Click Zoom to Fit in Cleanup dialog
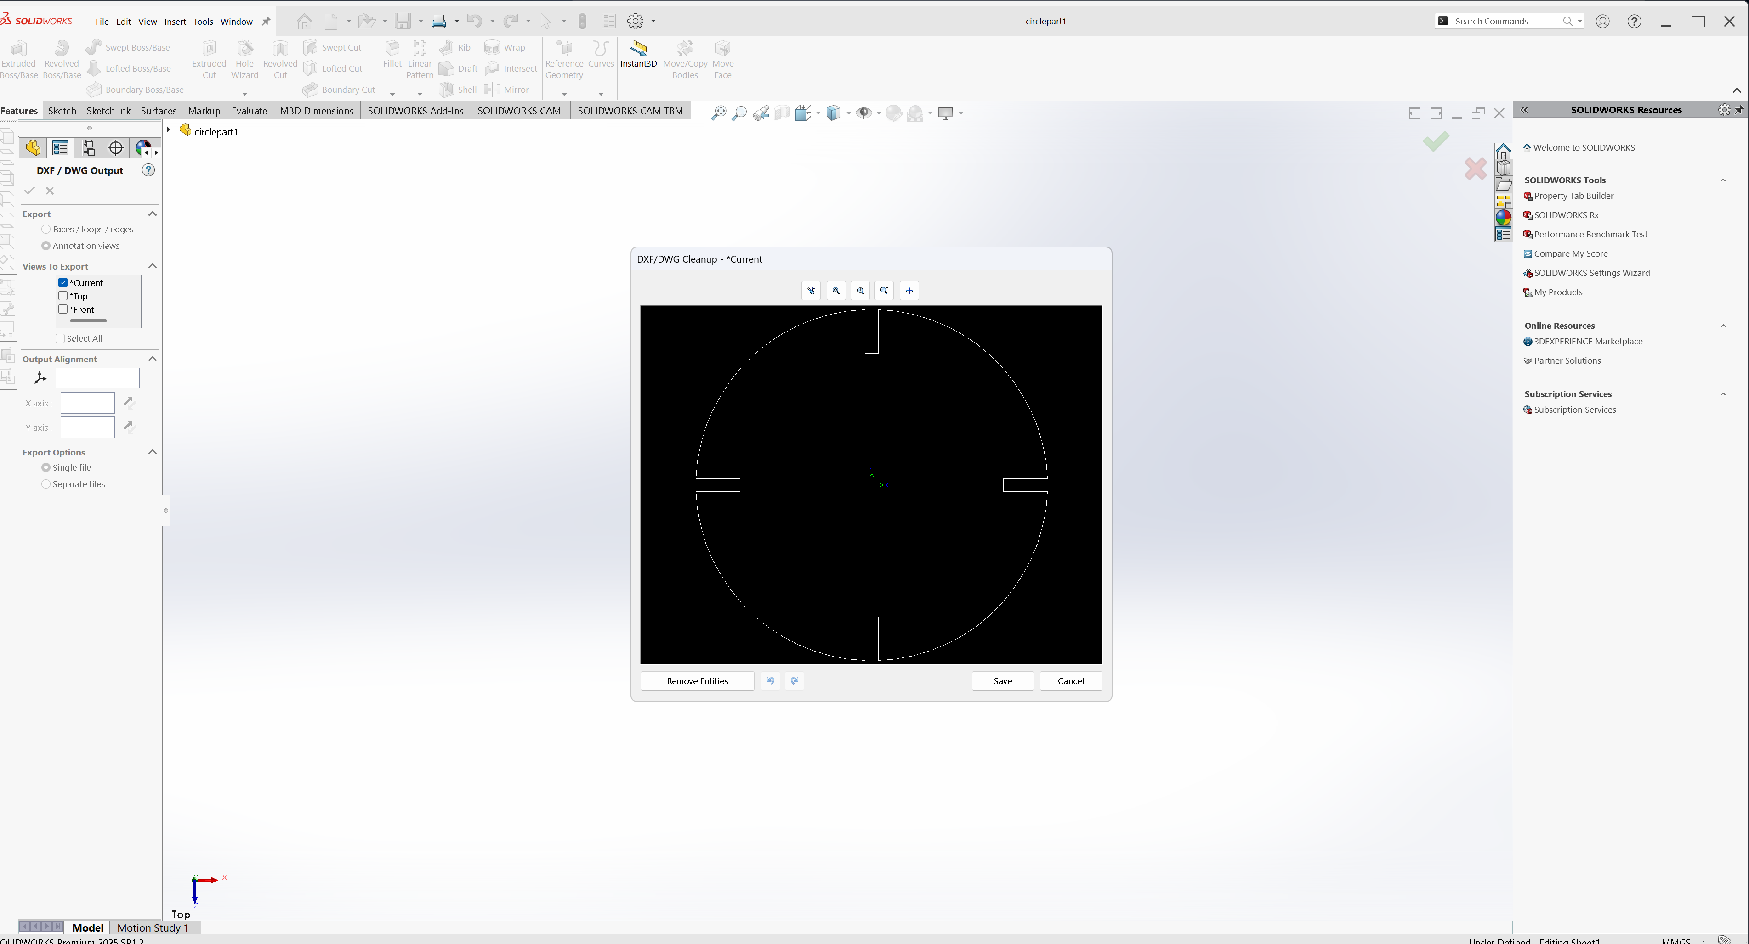1749x944 pixels. click(836, 291)
